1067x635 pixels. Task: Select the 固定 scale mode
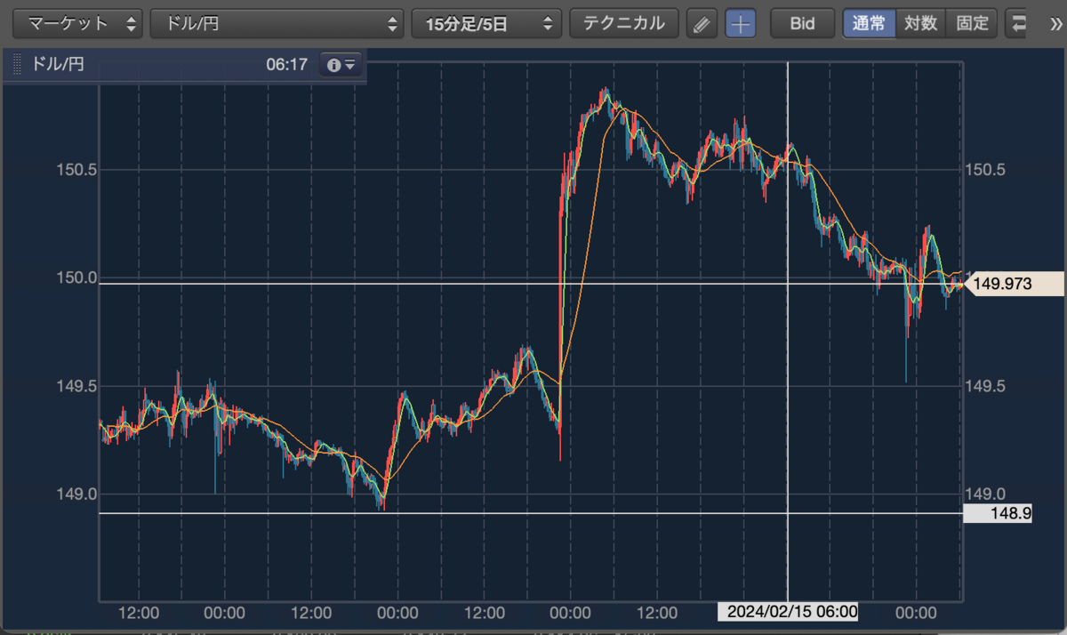[972, 24]
